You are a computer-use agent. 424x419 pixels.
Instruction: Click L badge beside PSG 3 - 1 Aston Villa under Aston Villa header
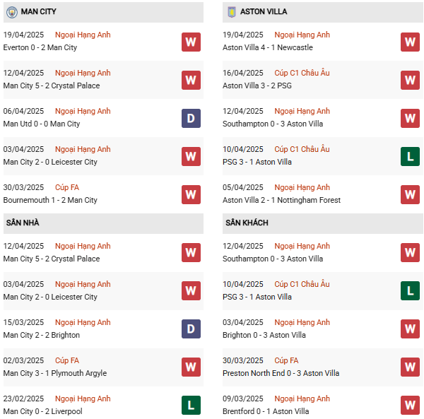(x=410, y=156)
